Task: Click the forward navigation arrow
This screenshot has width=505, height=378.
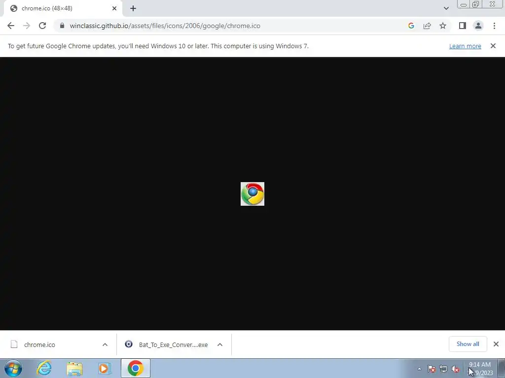Action: tap(27, 26)
